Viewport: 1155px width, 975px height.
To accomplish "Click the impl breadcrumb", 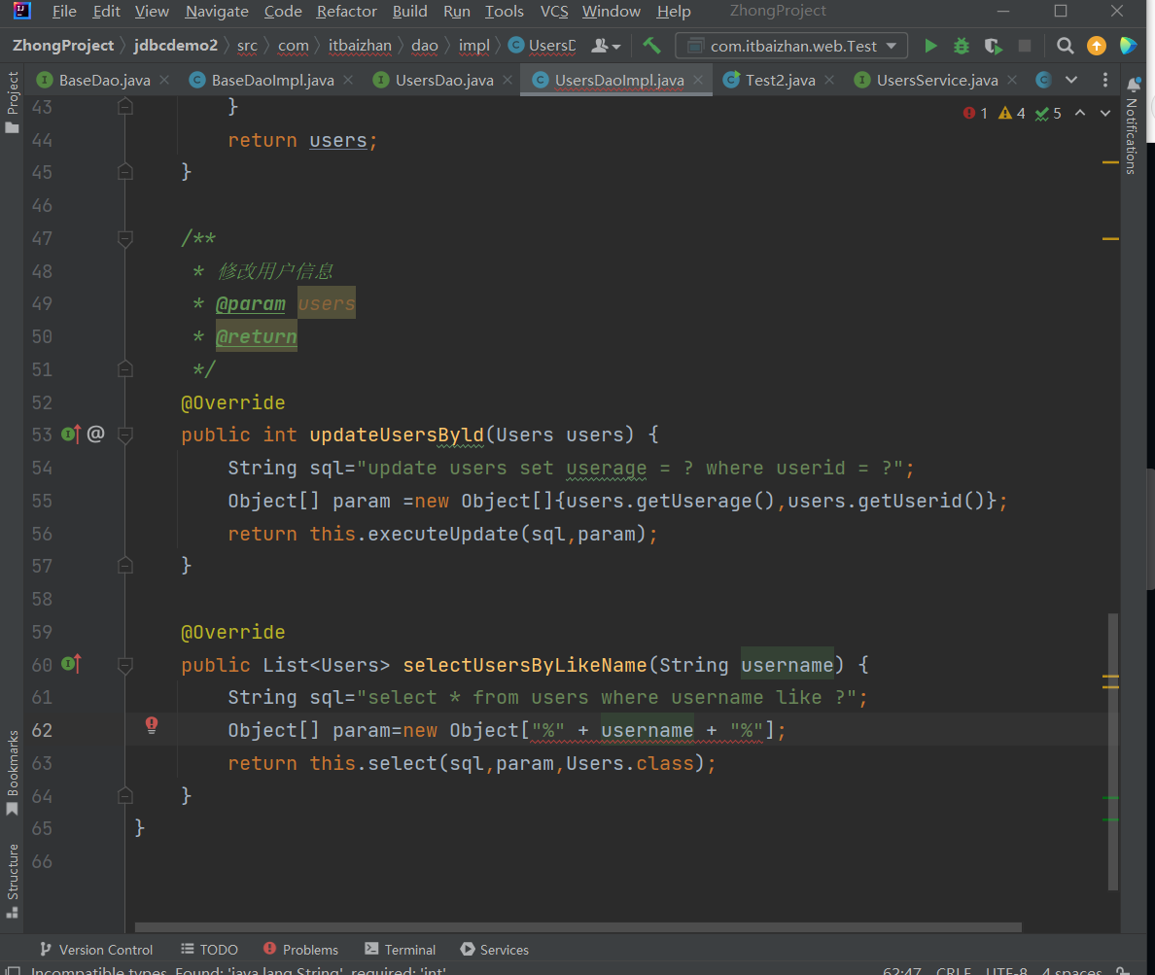I will (x=473, y=46).
